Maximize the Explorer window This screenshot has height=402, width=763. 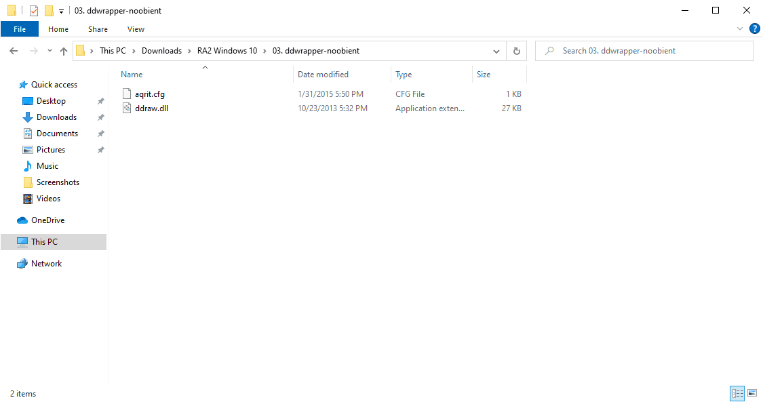(x=716, y=10)
